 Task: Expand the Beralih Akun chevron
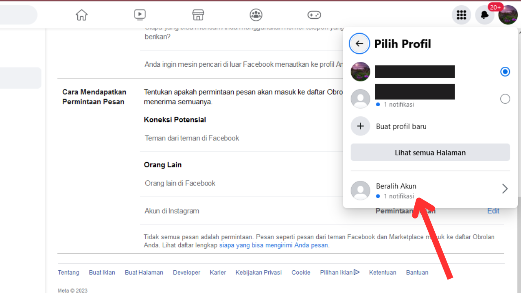[505, 189]
